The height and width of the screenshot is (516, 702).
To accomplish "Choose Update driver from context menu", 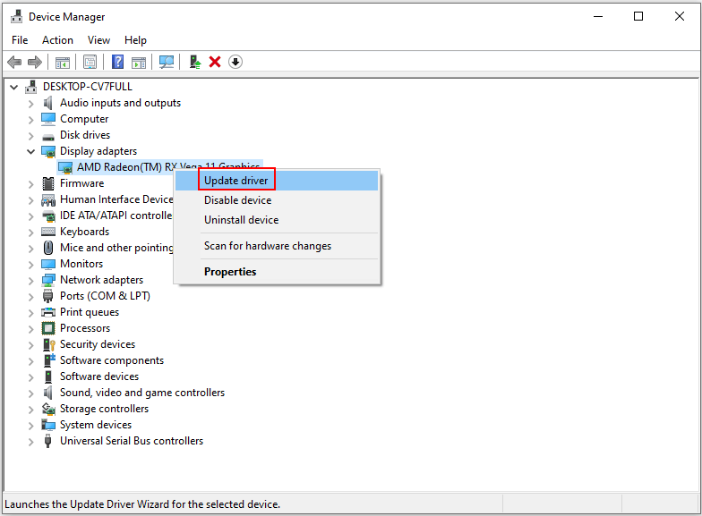I will click(x=277, y=181).
